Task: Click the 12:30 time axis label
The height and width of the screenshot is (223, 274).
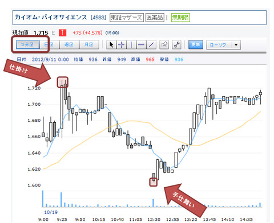Action: tap(154, 220)
